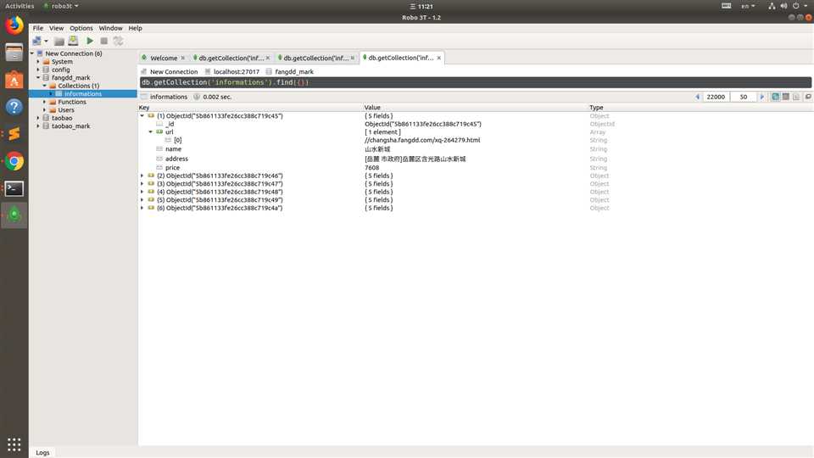Viewport: 814px width, 458px height.
Task: Click the Users folder icon
Action: pyautogui.click(x=53, y=109)
